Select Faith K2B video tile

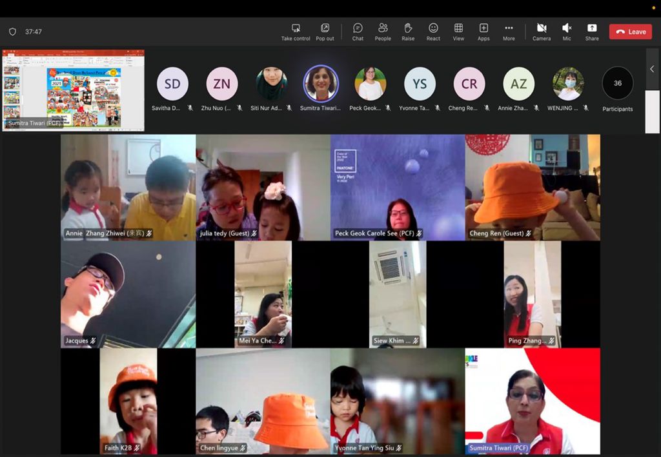tap(128, 402)
